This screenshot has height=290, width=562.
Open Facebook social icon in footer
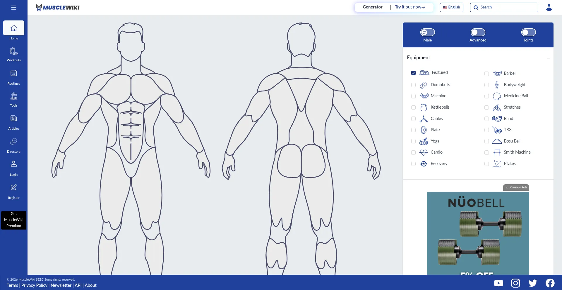[x=550, y=283]
